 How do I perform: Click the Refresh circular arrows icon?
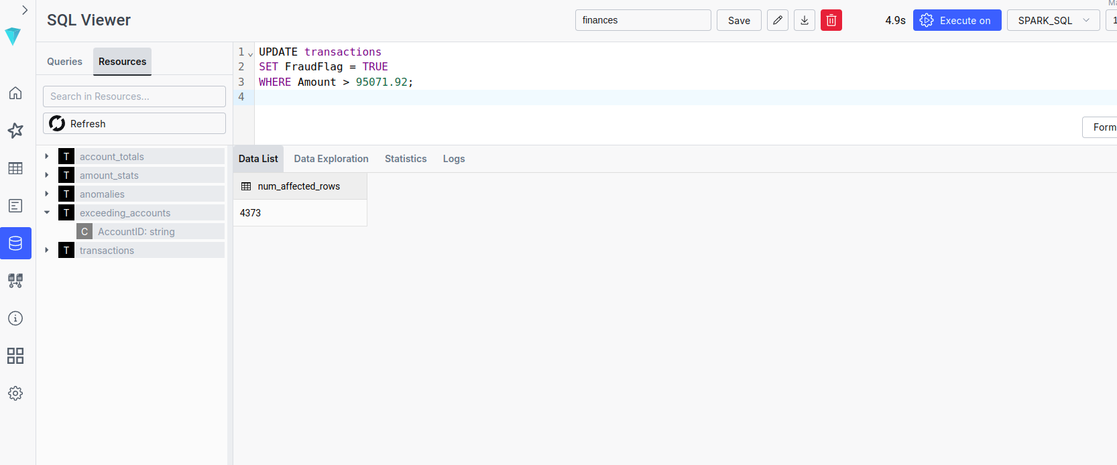[x=57, y=123]
